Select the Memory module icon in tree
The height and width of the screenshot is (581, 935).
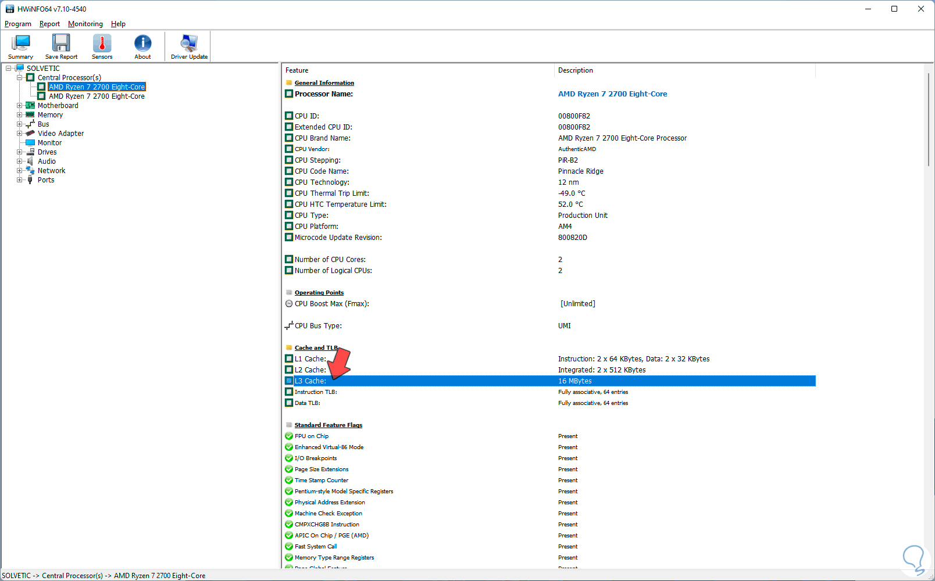click(30, 115)
